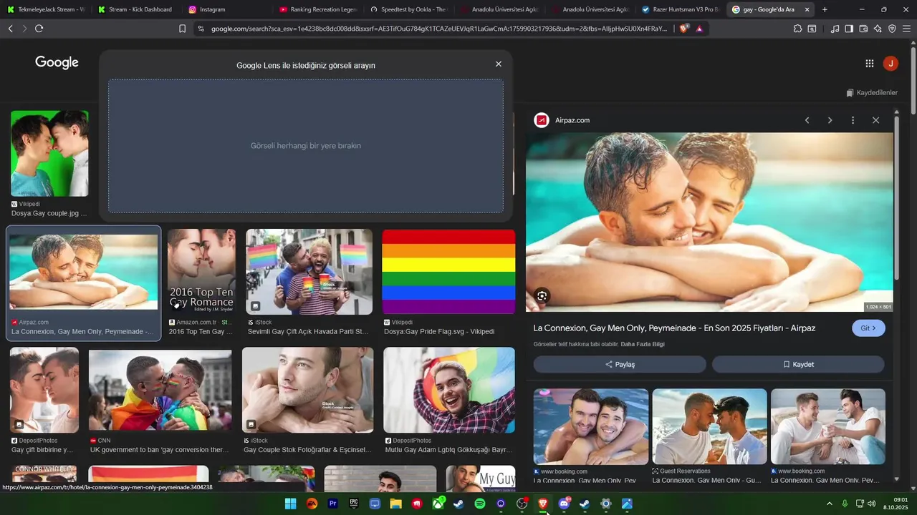The image size is (917, 515).
Task: Open Brave Wallet icon
Action: pyautogui.click(x=863, y=29)
